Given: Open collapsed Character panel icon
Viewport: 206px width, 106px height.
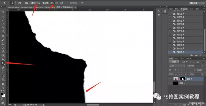Looking at the screenshot, I should pyautogui.click(x=159, y=11).
